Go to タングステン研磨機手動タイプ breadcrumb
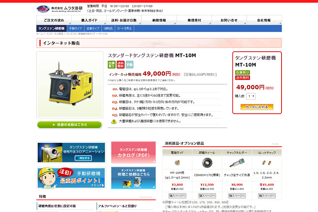 [81, 34]
